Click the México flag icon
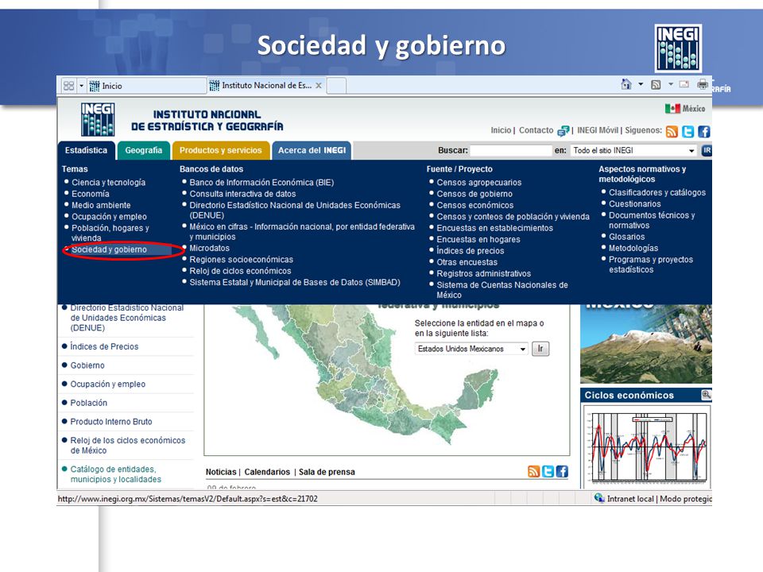The height and width of the screenshot is (572, 763). tap(672, 109)
